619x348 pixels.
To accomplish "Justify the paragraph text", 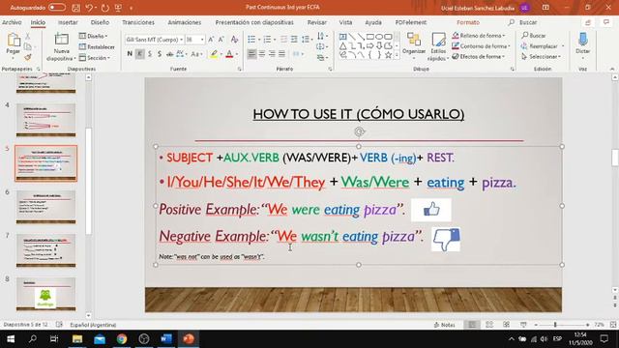I will pyautogui.click(x=281, y=54).
